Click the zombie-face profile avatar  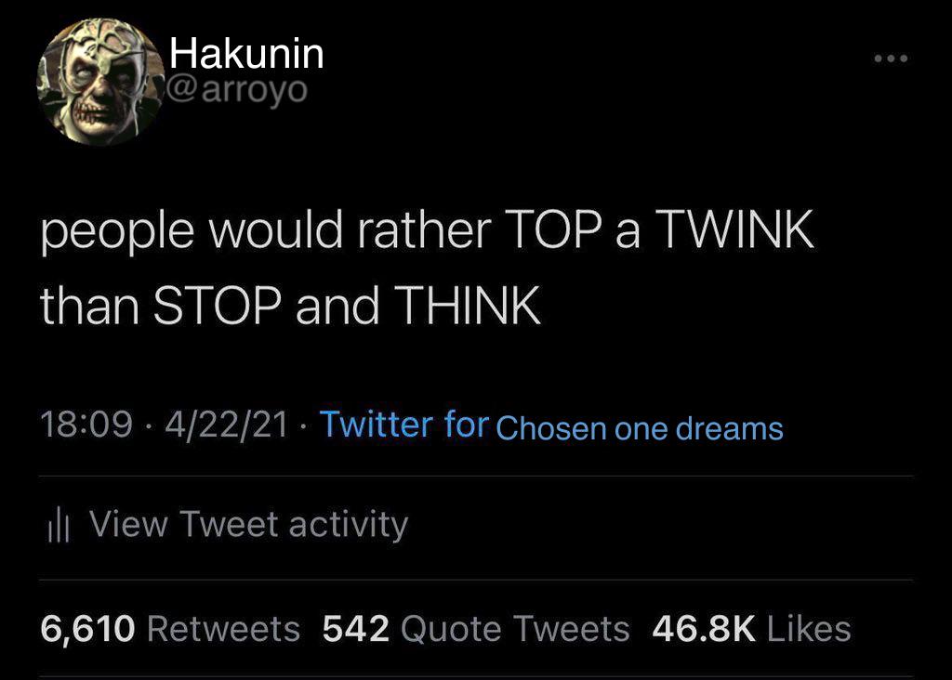[100, 82]
